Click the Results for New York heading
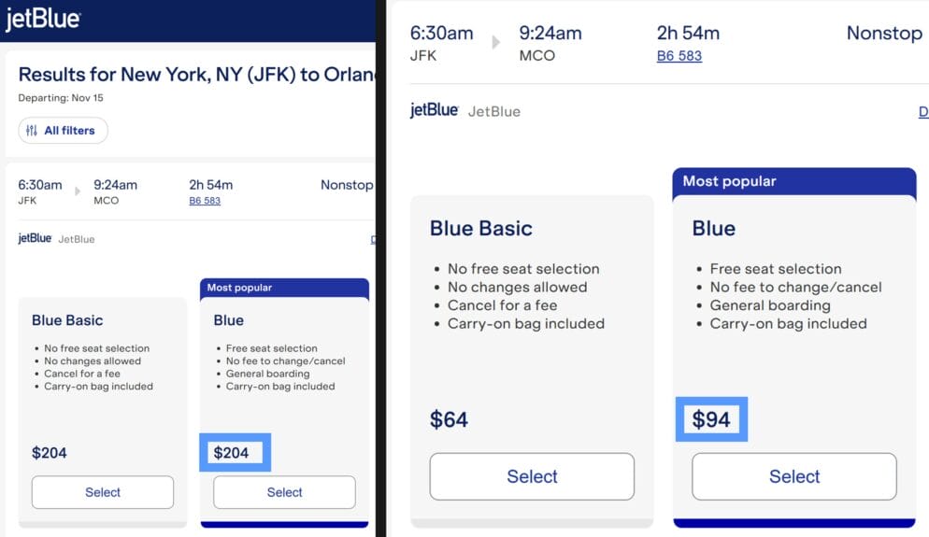 [x=196, y=75]
